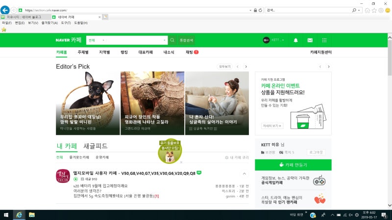Click the 엘지모바일 cafe logo icon
Screen dimensions: 392x220
pyautogui.click(x=63, y=176)
